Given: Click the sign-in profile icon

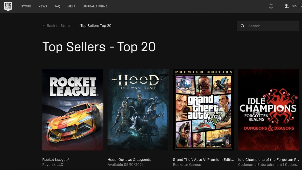Looking at the screenshot, I should [x=286, y=6].
